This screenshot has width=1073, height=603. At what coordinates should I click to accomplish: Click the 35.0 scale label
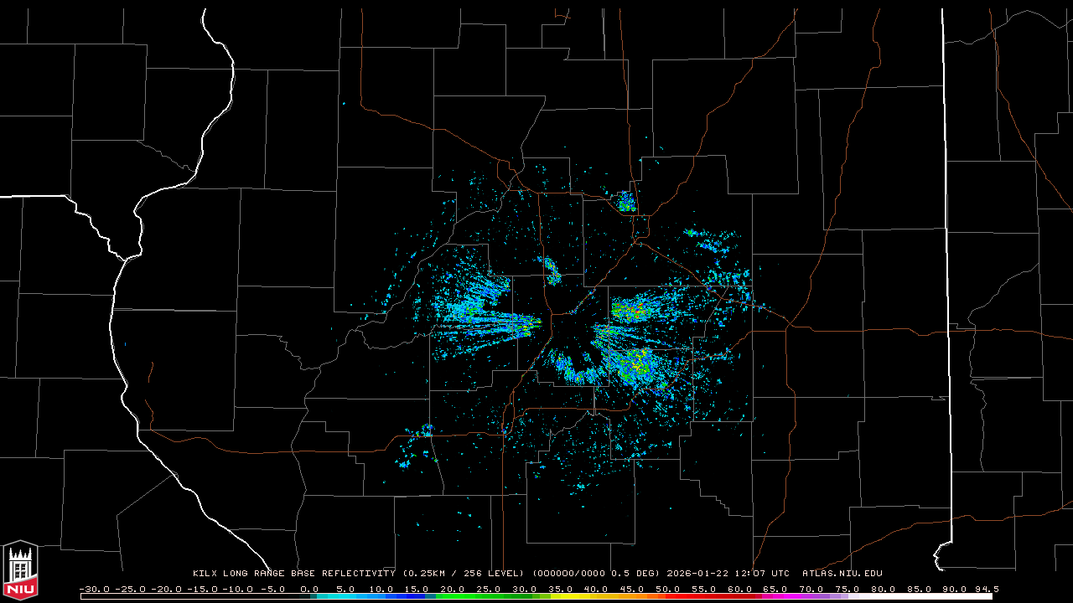[560, 590]
